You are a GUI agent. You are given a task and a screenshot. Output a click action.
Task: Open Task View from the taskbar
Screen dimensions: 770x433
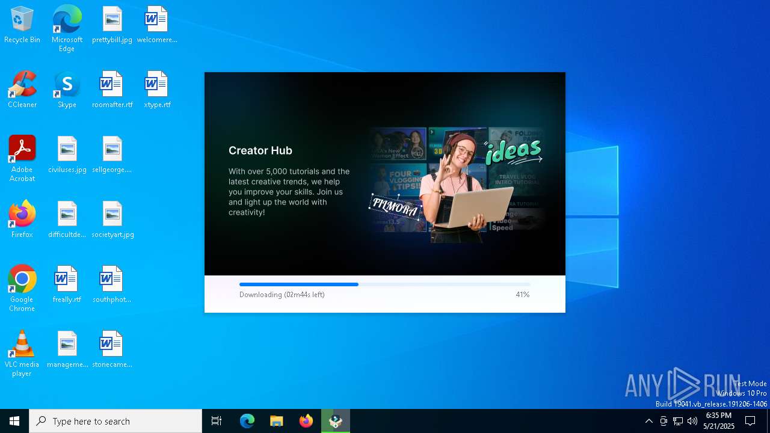click(217, 421)
